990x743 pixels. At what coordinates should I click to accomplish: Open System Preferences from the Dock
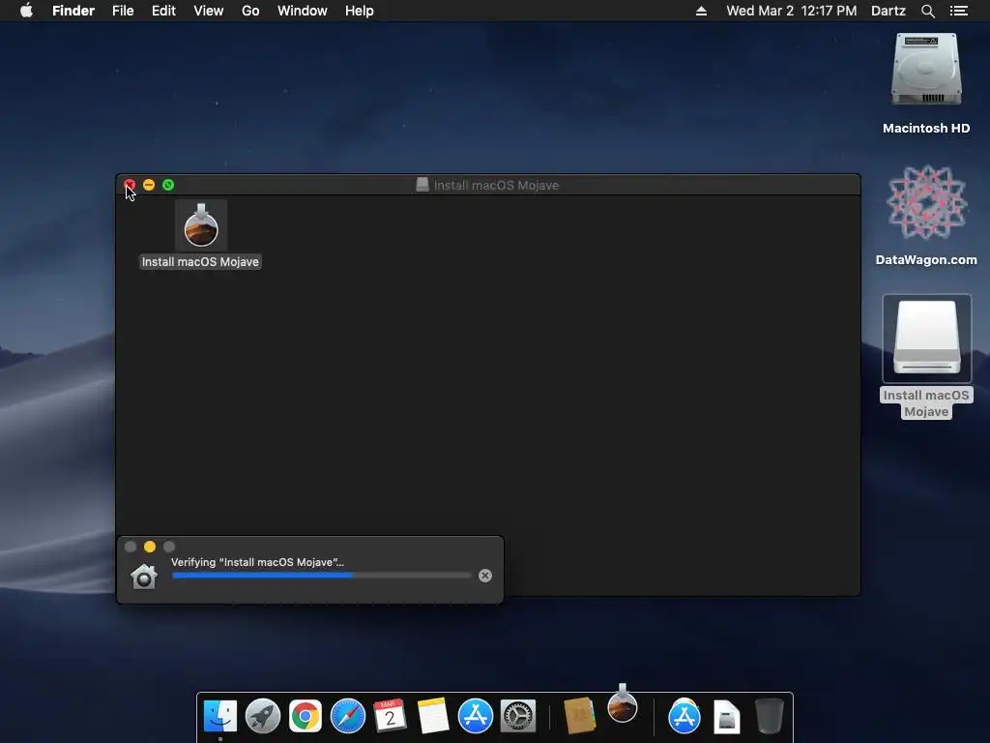[x=518, y=716]
